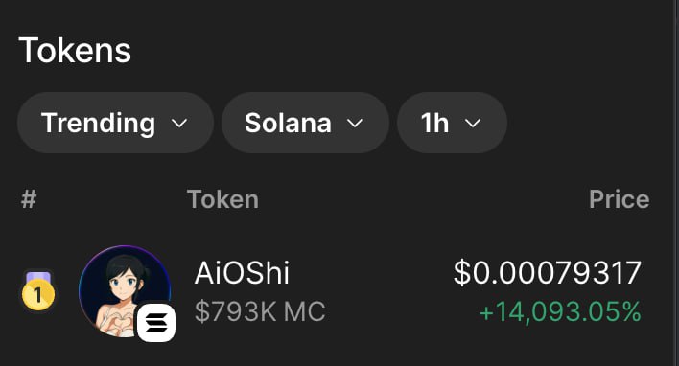Viewport: 679px width, 366px height.
Task: Sort by the # rank column header
Action: pyautogui.click(x=29, y=199)
